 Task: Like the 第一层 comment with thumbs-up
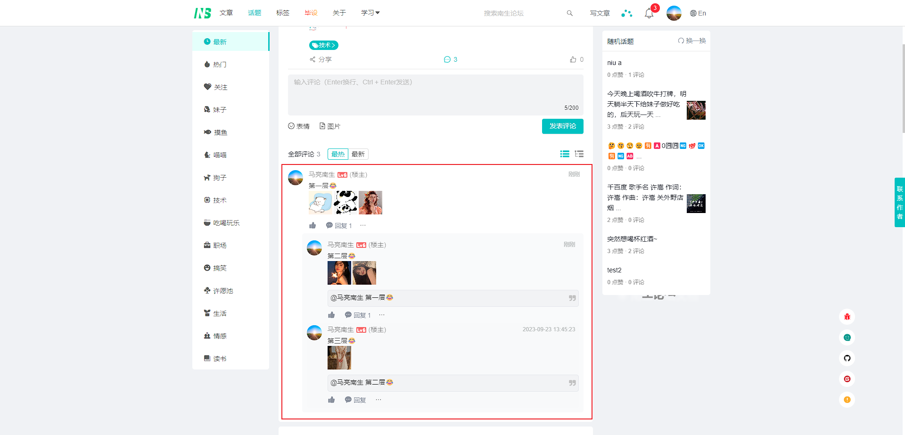point(313,226)
